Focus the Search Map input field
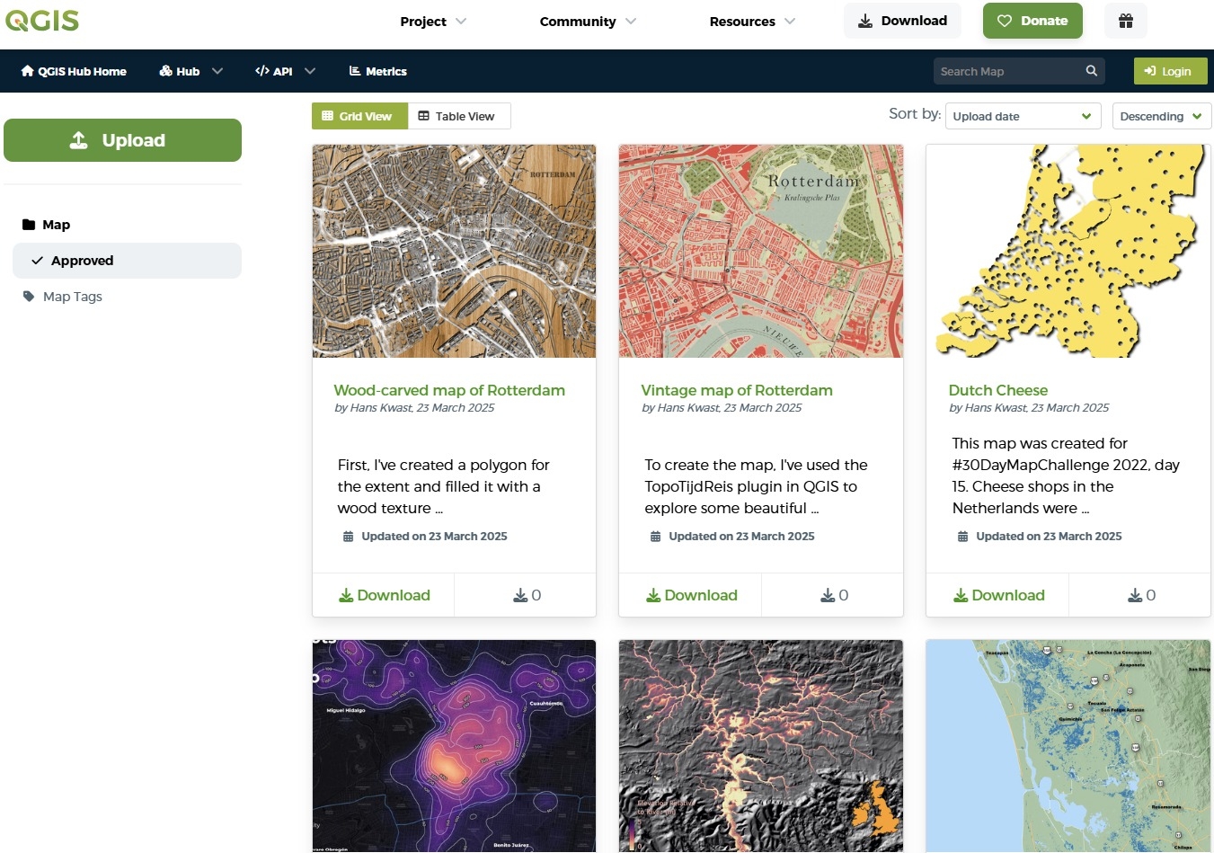 pyautogui.click(x=1008, y=71)
